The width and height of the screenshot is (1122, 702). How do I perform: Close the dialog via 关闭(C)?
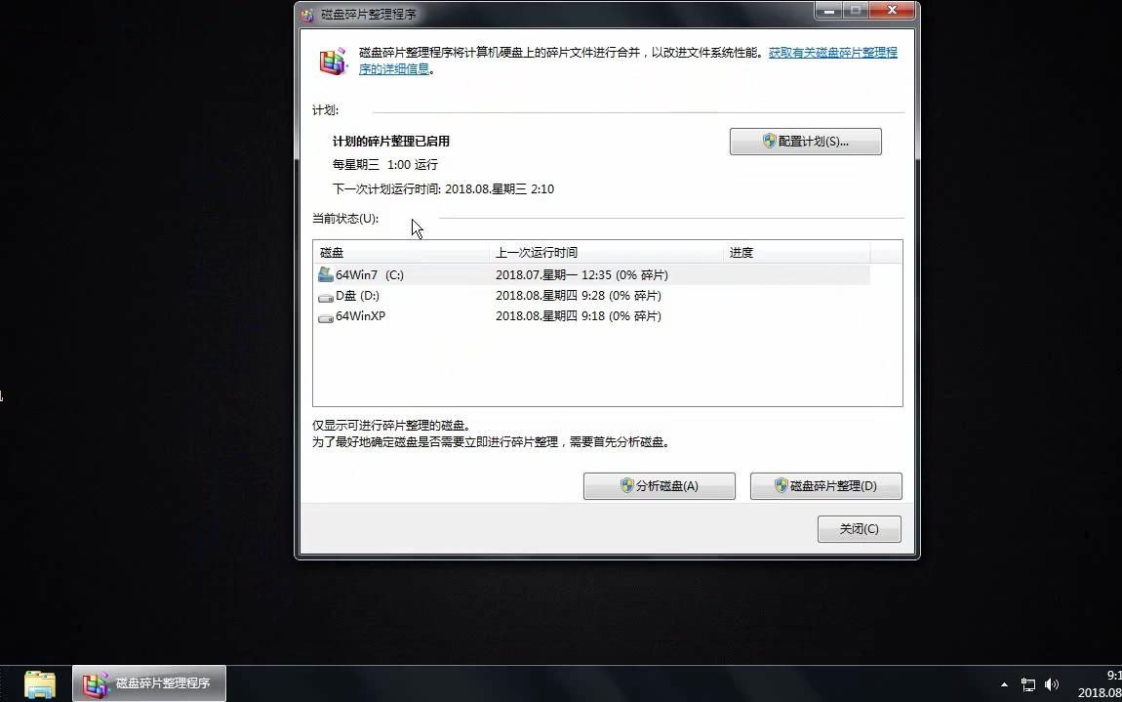click(x=858, y=528)
